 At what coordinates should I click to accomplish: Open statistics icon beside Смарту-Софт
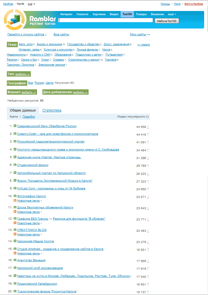(x=15, y=134)
